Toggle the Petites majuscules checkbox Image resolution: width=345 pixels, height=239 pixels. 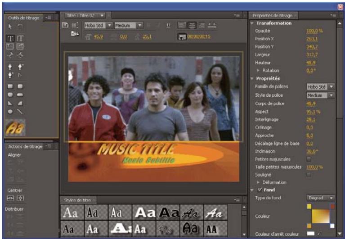[309, 159]
